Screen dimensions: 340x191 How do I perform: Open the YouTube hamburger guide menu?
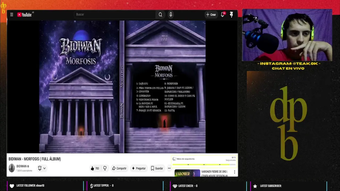point(12,15)
